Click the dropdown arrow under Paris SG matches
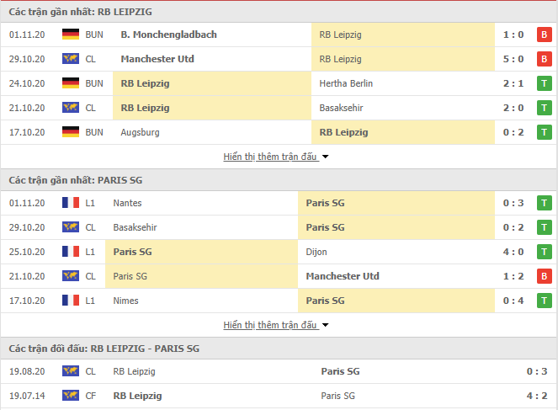 point(325,325)
